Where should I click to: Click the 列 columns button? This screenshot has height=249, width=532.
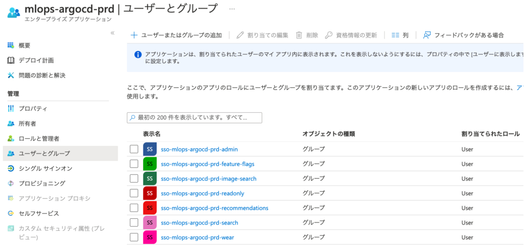point(400,35)
